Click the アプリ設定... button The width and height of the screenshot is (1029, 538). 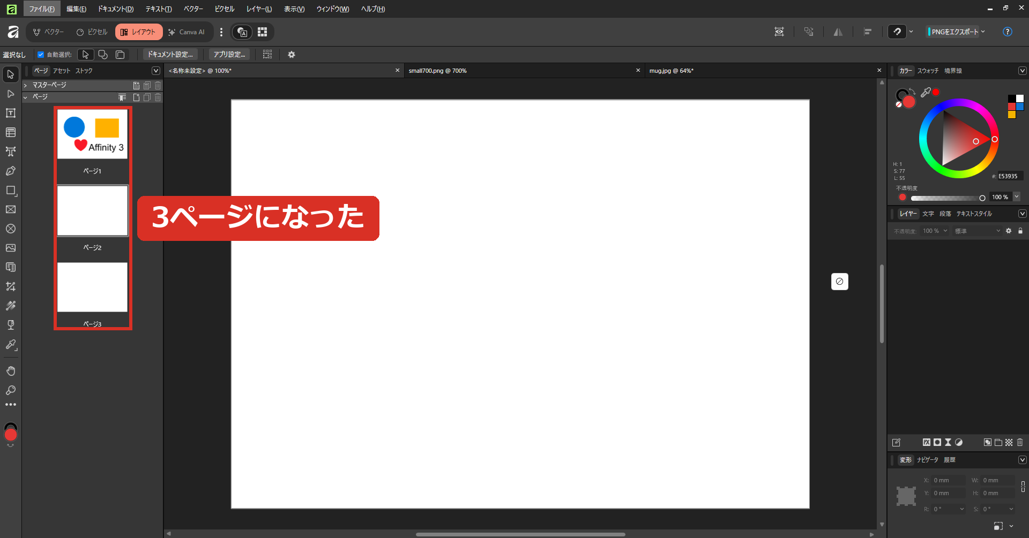pos(229,55)
